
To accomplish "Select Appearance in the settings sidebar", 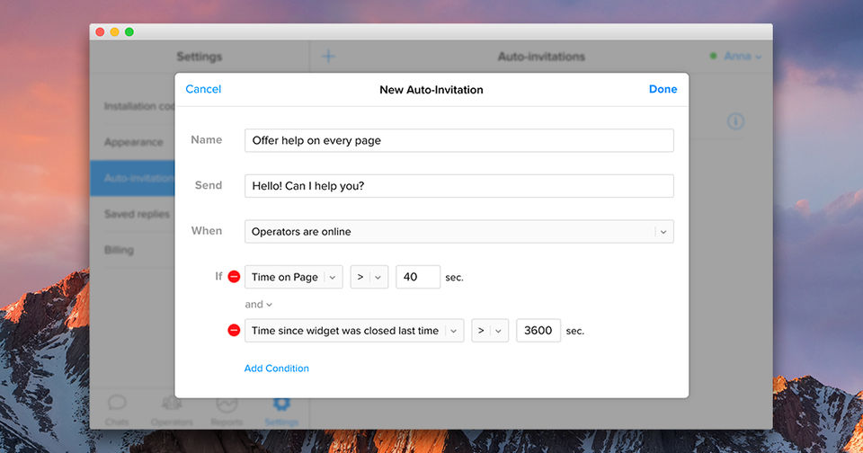I will point(133,142).
